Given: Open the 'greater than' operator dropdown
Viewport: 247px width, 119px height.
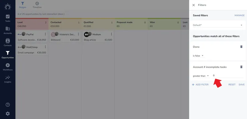Looking at the screenshot, I should (x=201, y=76).
